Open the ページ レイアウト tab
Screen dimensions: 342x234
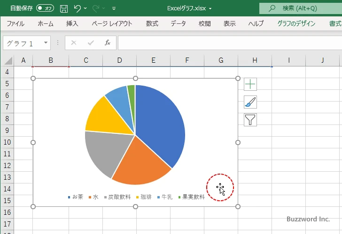[x=112, y=23]
